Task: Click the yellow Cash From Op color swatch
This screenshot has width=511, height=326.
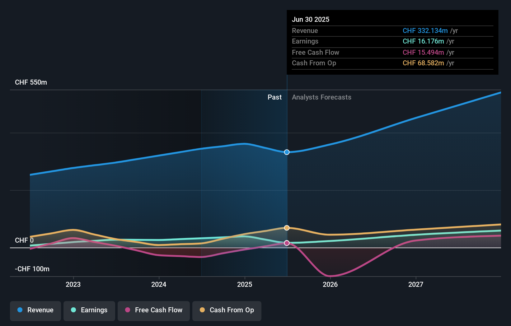Action: pos(203,310)
